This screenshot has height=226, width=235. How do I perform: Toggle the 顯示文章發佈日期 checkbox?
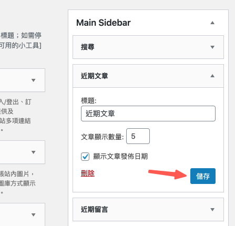click(x=85, y=157)
